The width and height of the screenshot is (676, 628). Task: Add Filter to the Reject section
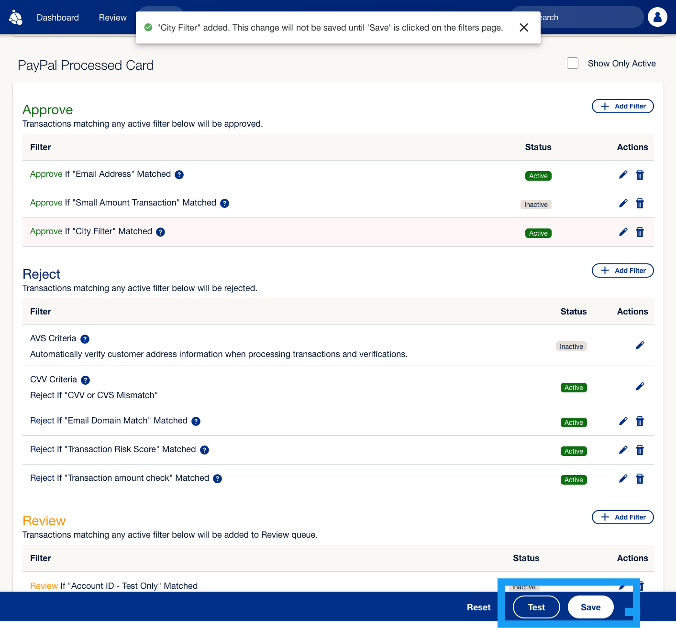pos(622,271)
